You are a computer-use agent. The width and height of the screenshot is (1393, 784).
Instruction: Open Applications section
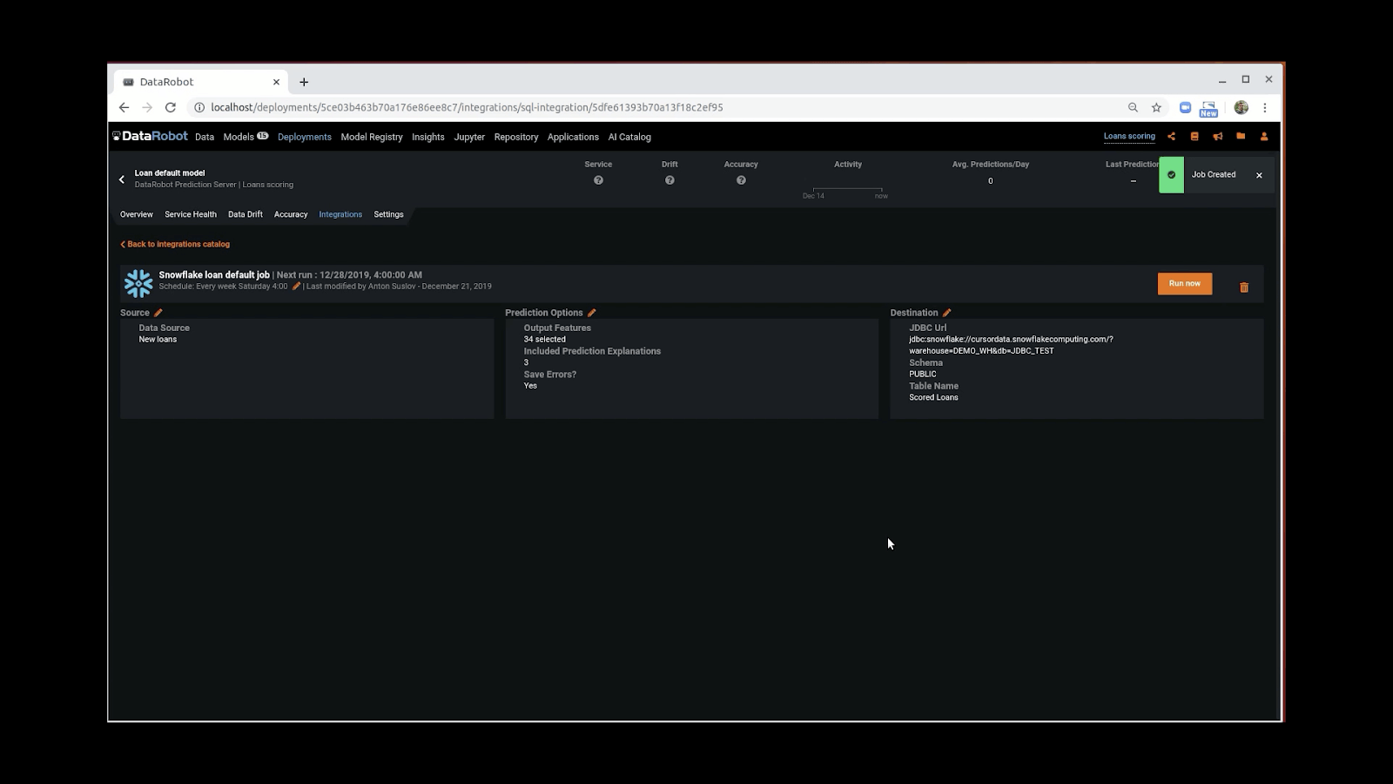tap(573, 137)
